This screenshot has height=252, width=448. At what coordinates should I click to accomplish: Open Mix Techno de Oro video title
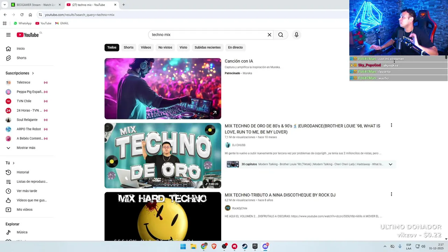tap(302, 129)
